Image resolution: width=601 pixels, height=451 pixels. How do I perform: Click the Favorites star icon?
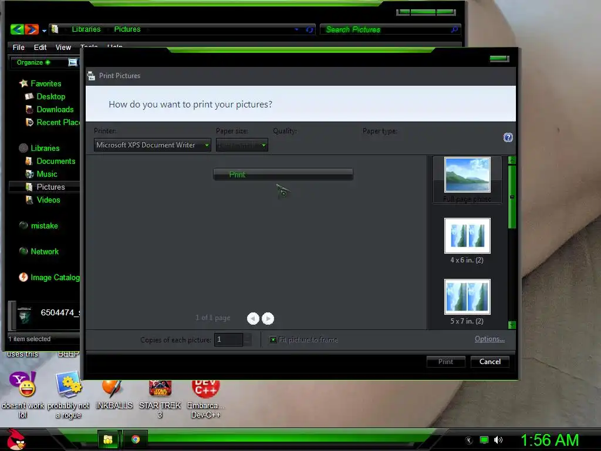[x=23, y=83]
